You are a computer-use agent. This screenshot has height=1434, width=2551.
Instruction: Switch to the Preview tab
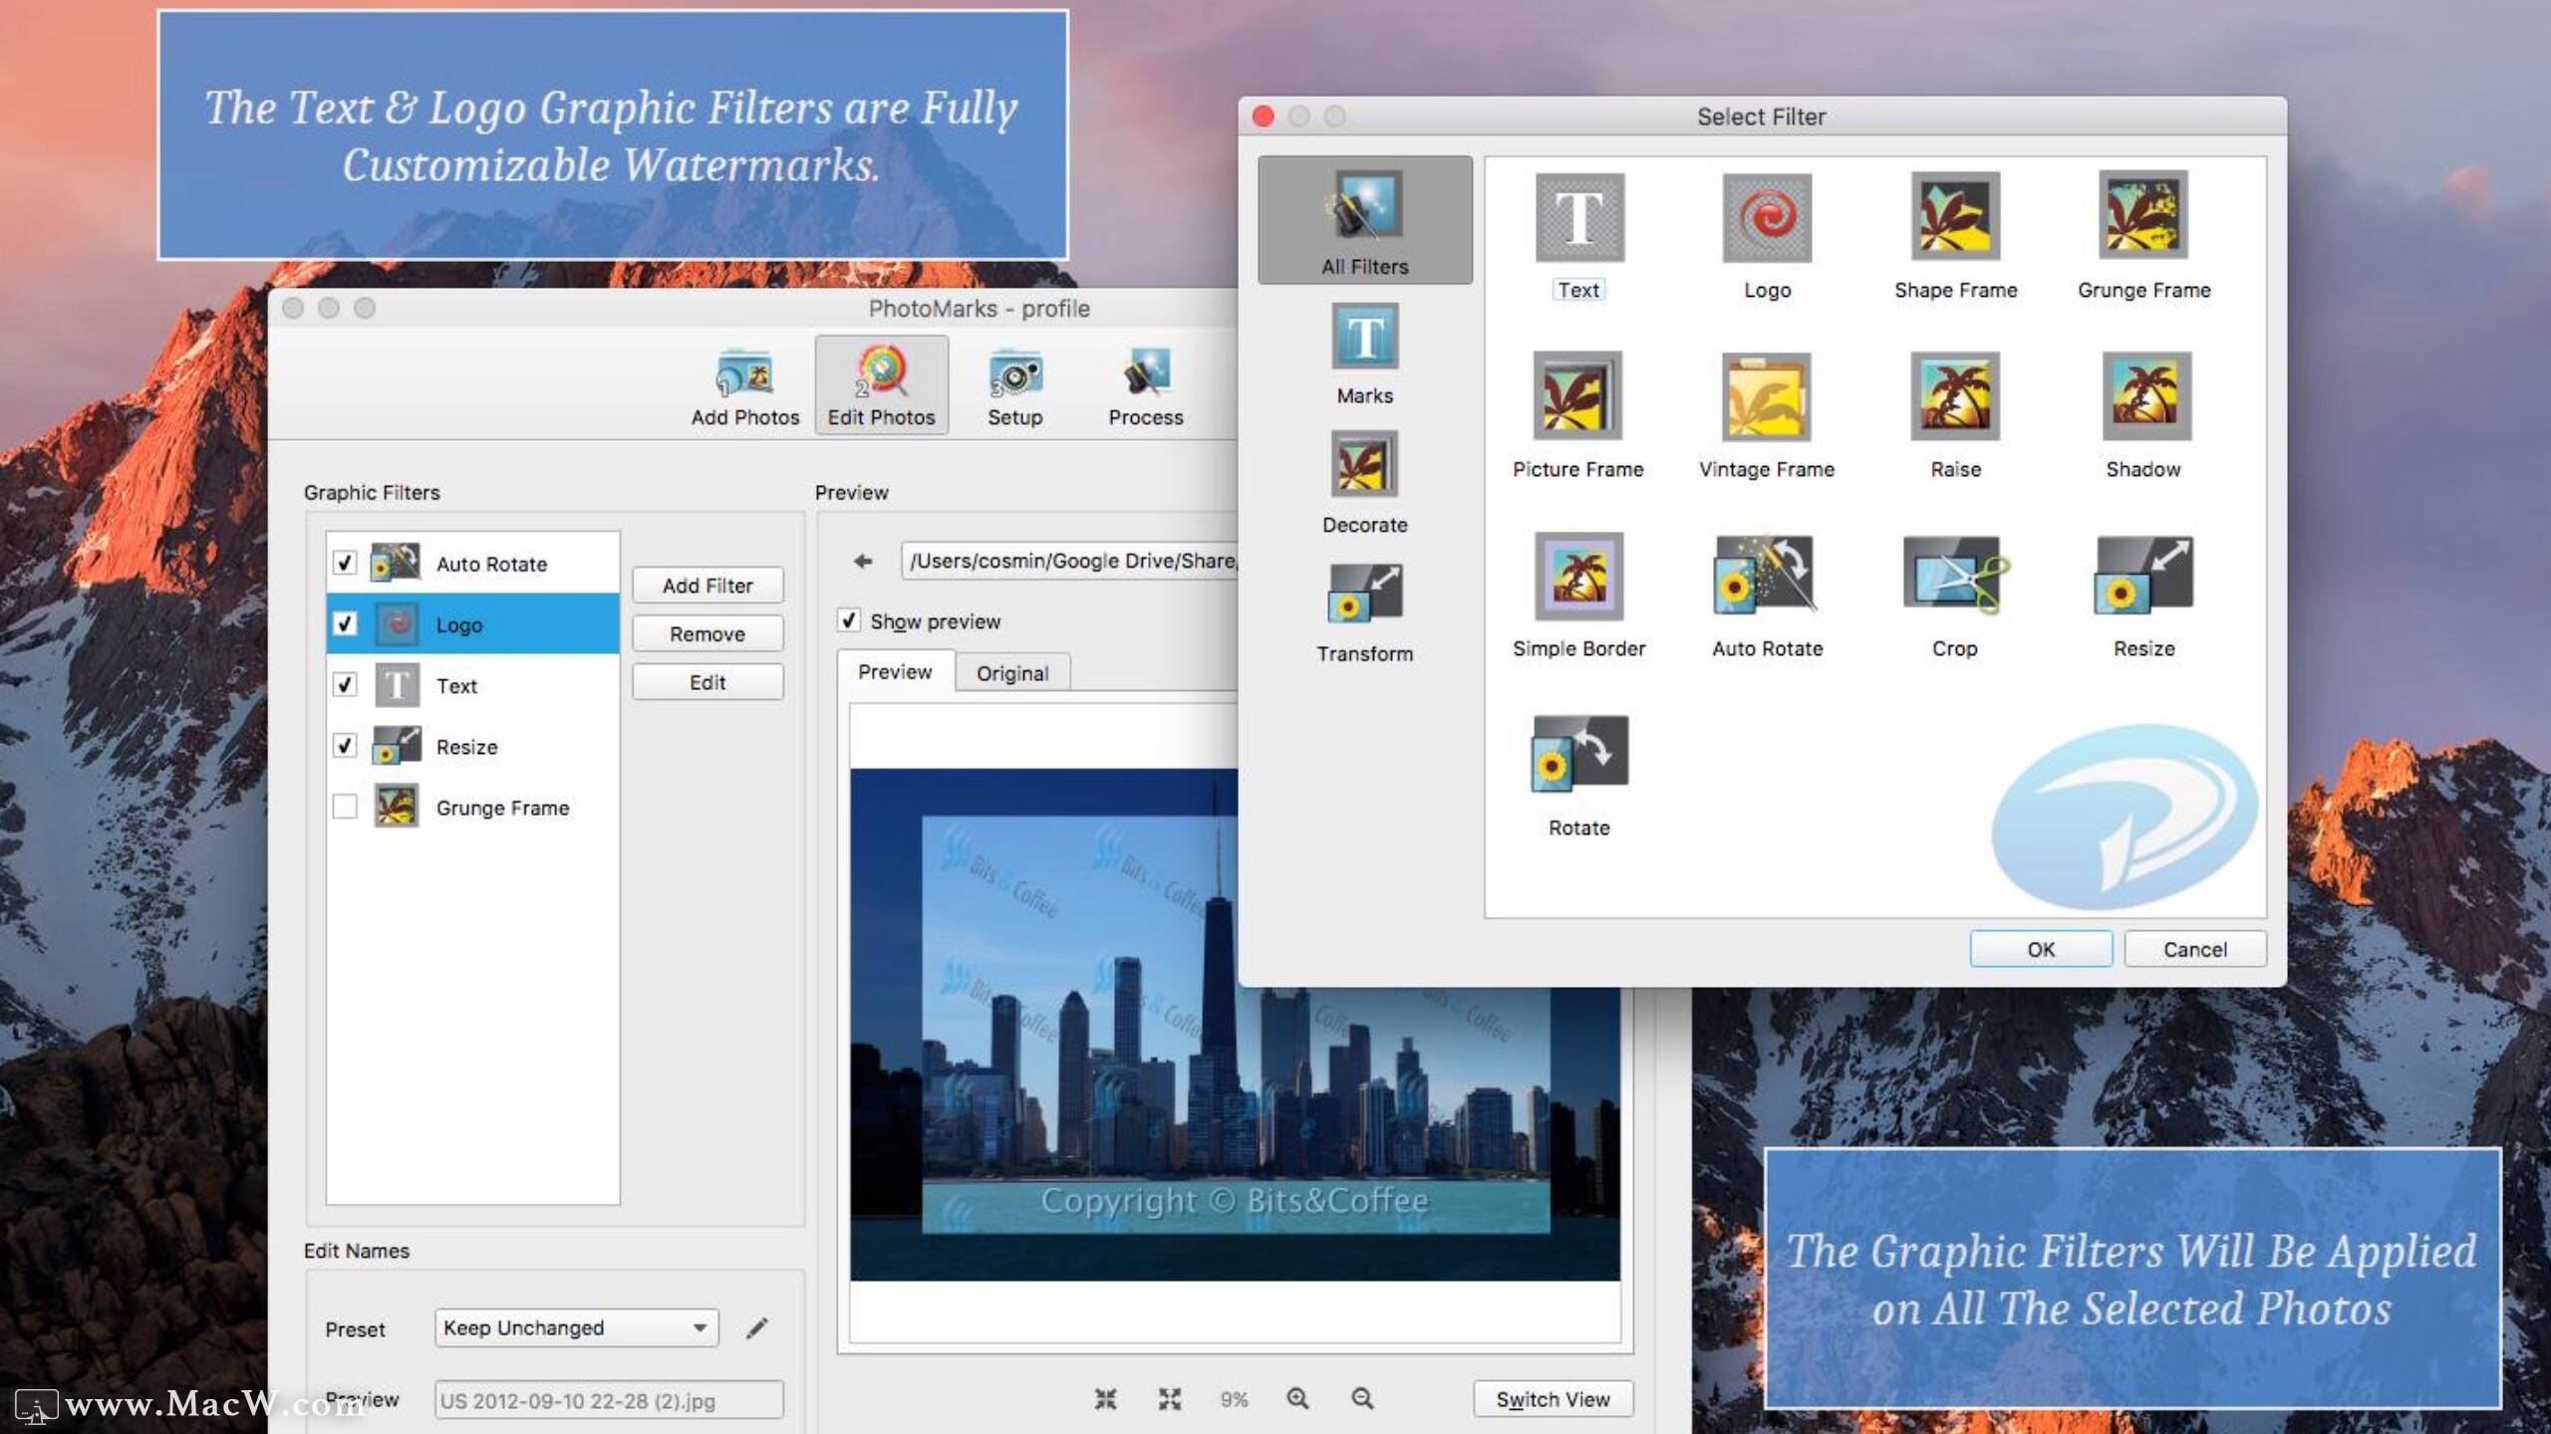click(x=895, y=672)
